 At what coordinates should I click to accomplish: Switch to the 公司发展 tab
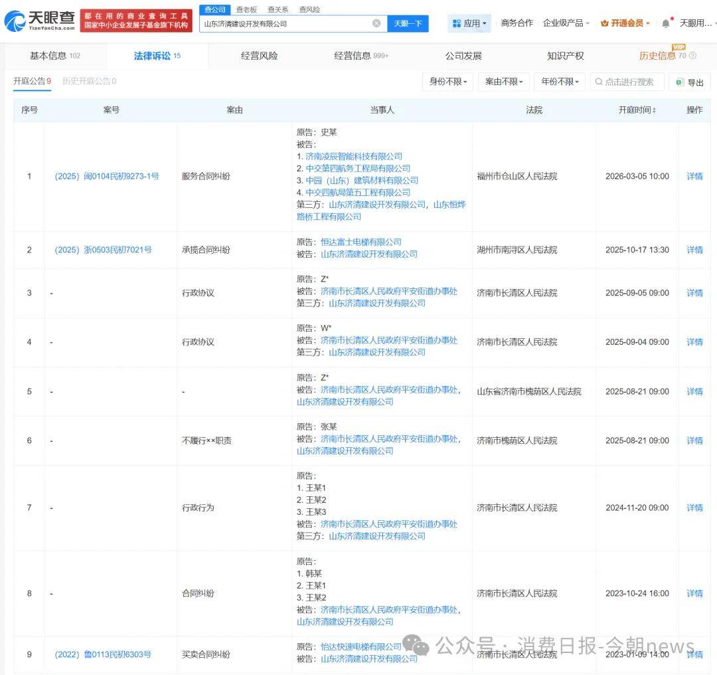[x=463, y=56]
